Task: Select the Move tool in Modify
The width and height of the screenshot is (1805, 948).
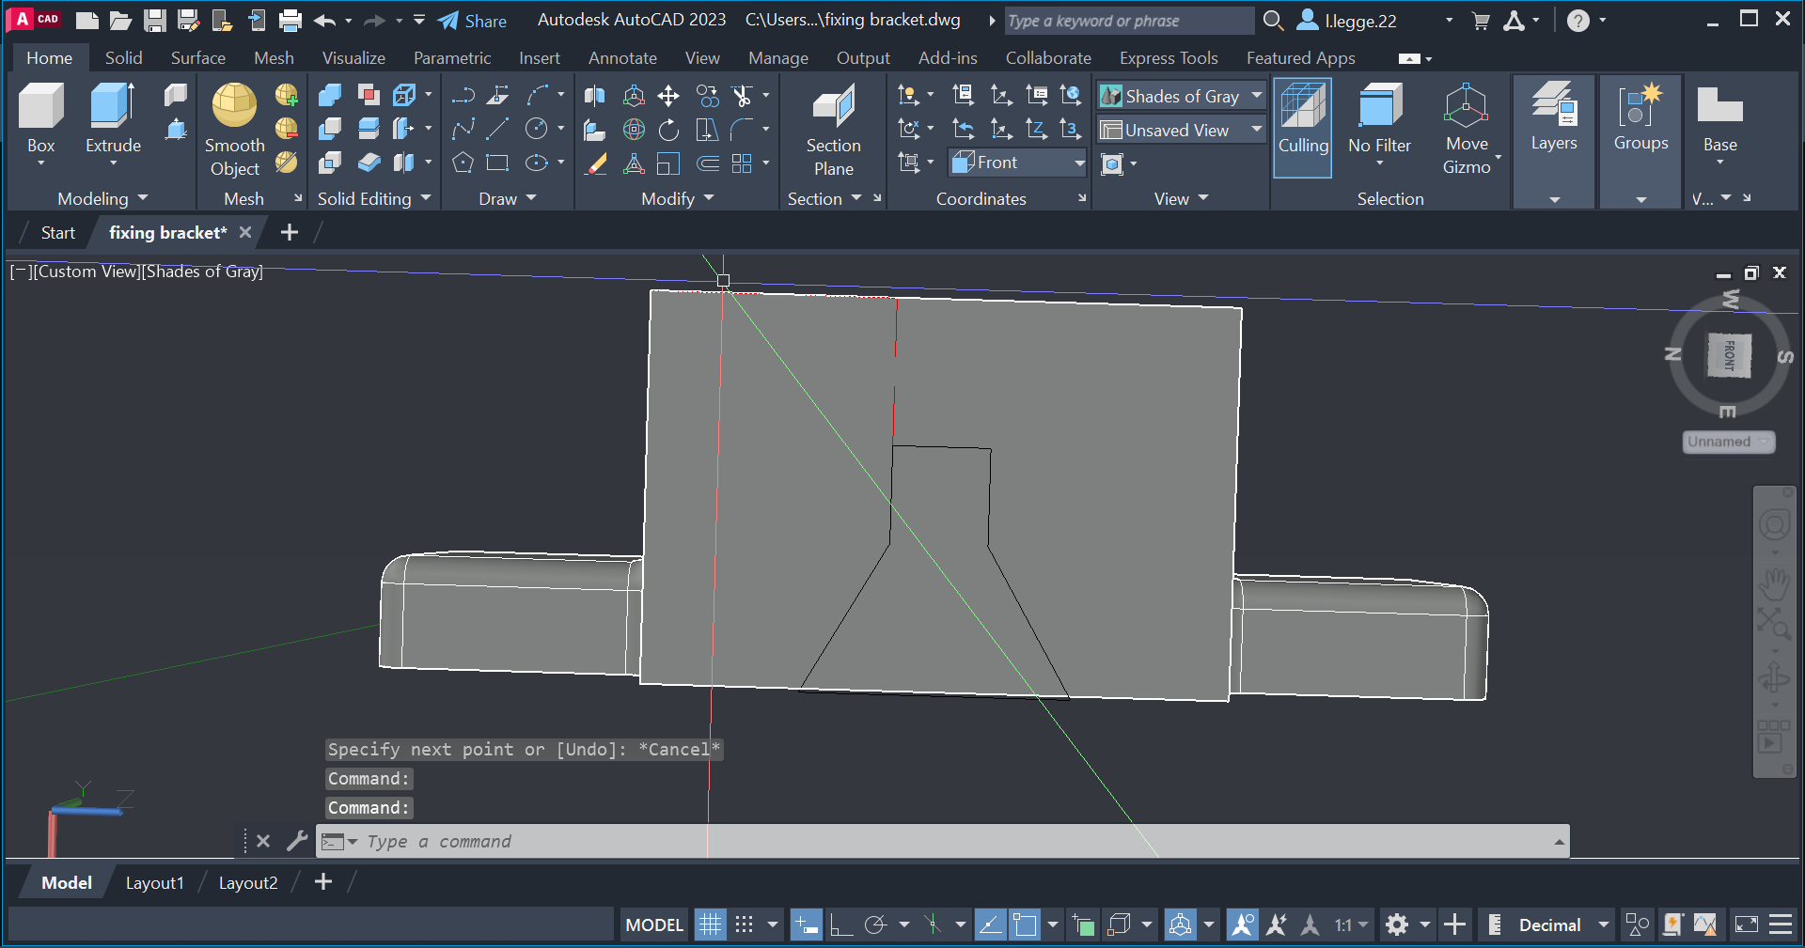Action: [668, 96]
